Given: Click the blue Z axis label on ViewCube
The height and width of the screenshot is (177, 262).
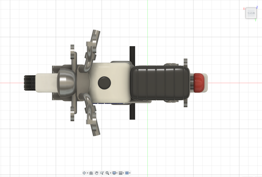Looking at the screenshot, I should (257, 7).
